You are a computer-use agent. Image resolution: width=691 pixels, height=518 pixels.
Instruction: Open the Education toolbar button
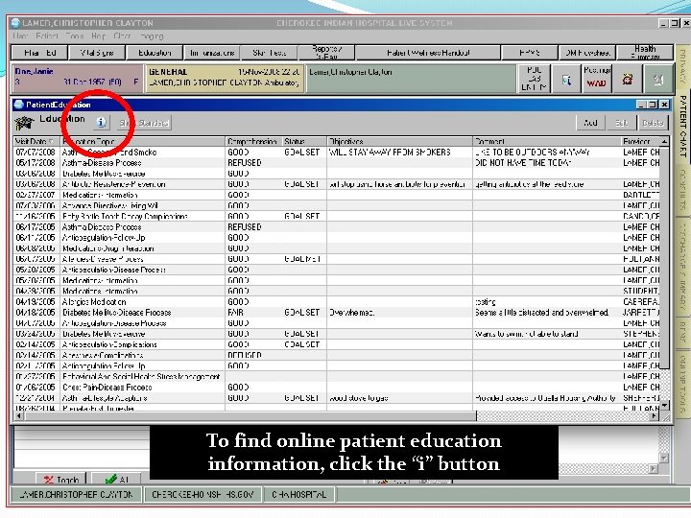point(155,53)
